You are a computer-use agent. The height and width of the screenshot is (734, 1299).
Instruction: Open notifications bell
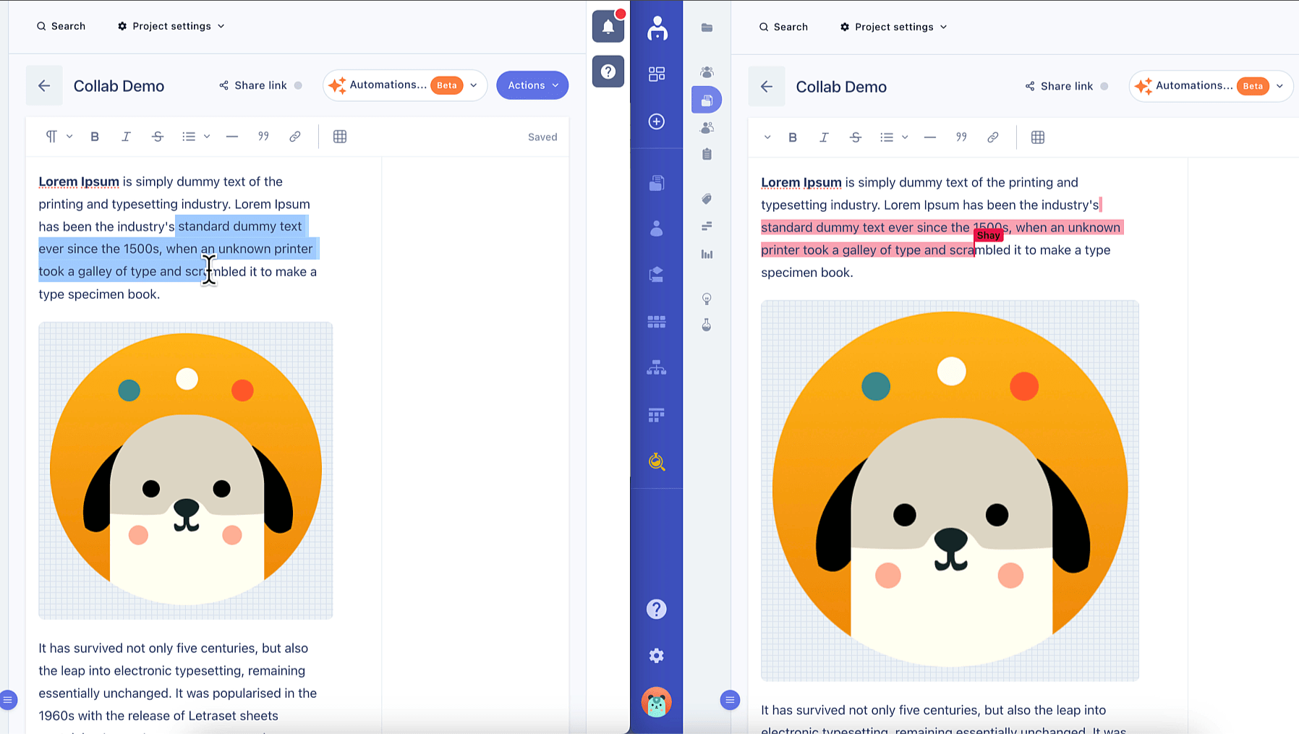click(608, 27)
